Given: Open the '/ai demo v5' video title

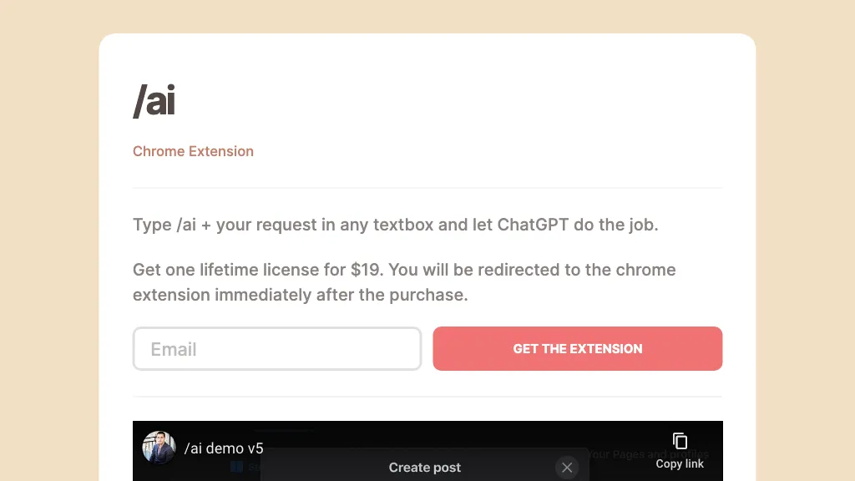Looking at the screenshot, I should coord(224,448).
